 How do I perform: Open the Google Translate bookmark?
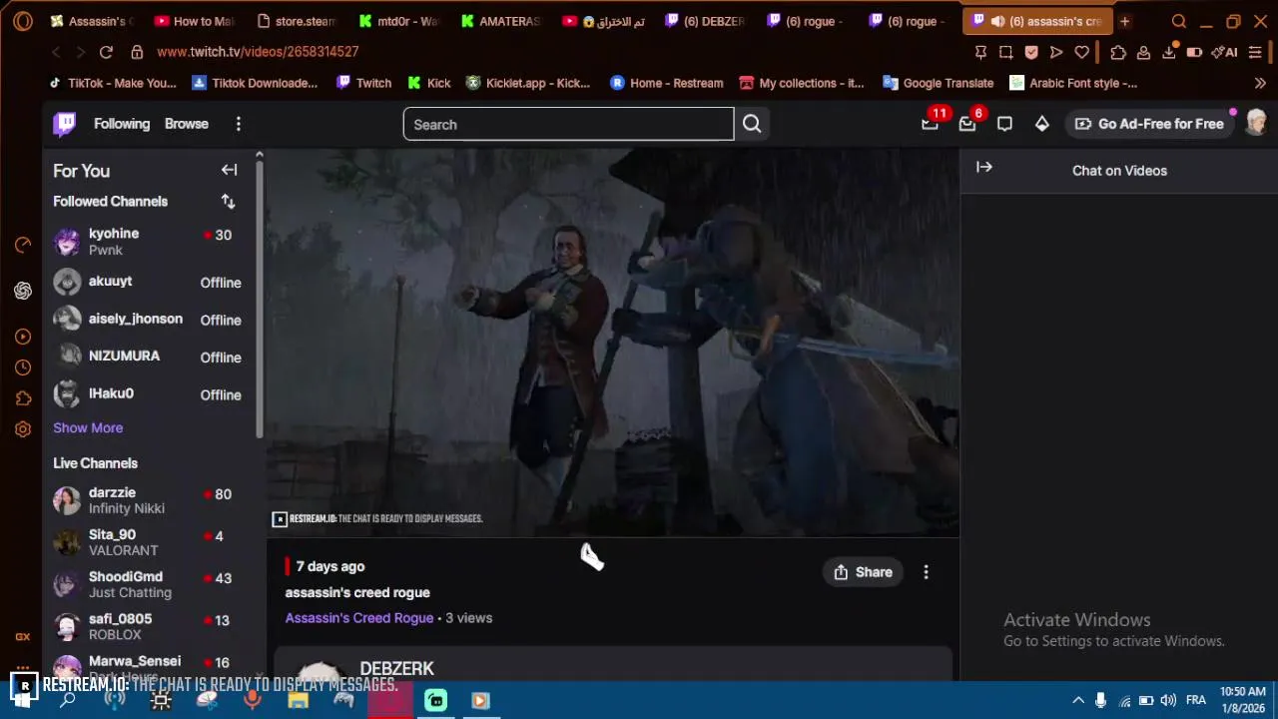pyautogui.click(x=938, y=83)
